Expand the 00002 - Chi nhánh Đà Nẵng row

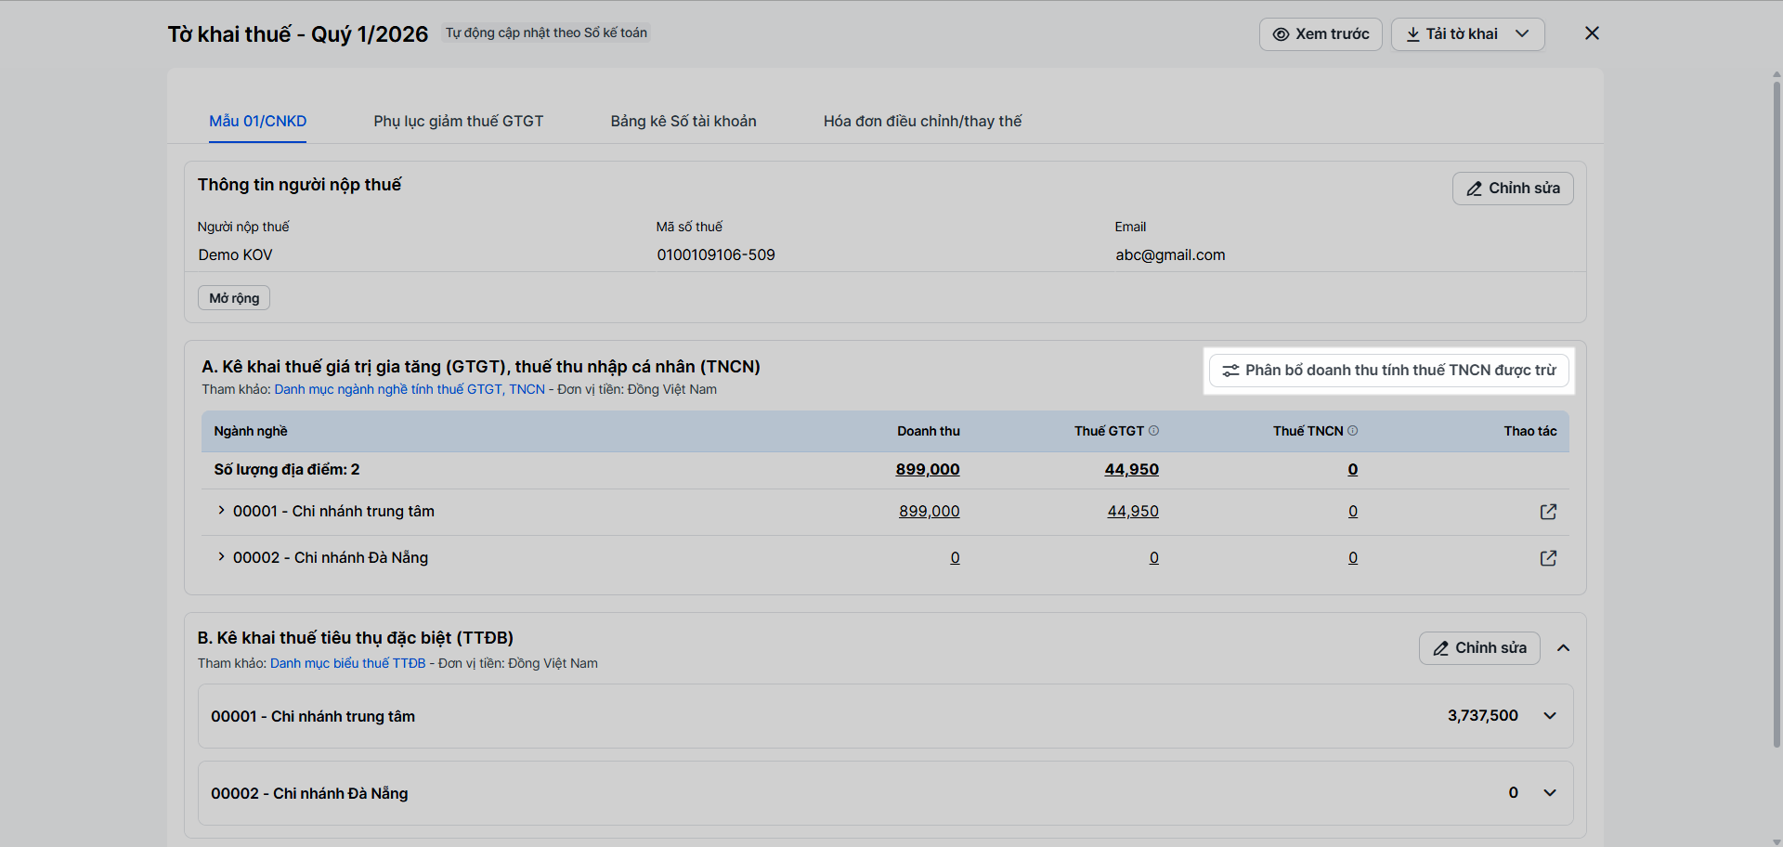tap(221, 557)
